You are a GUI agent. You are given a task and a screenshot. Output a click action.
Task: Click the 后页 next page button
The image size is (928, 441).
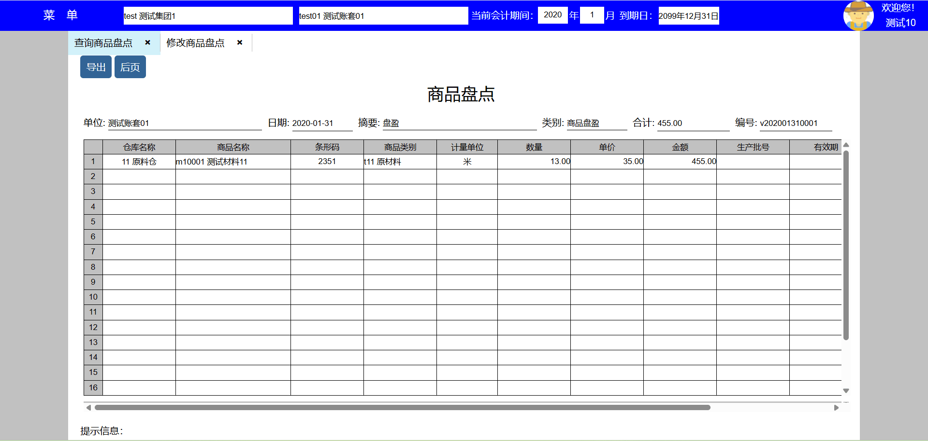(x=130, y=67)
